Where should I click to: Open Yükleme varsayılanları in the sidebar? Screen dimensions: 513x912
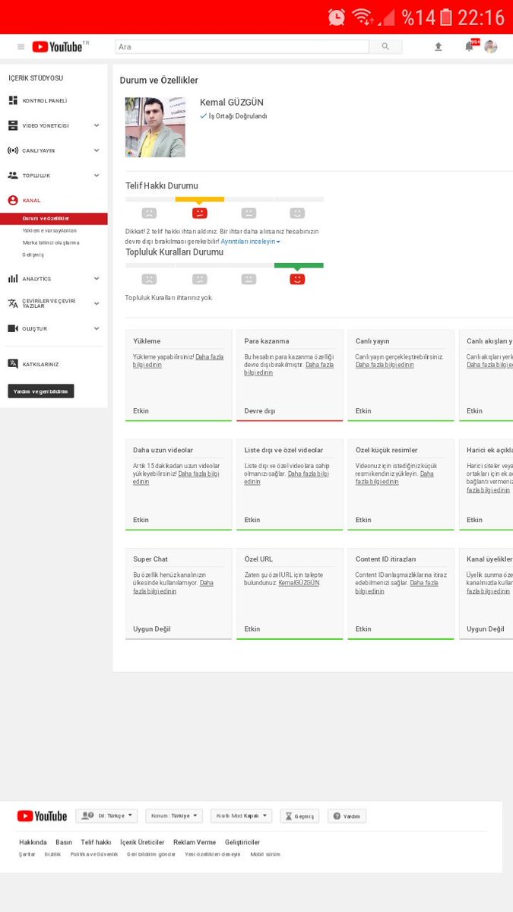[x=49, y=230]
